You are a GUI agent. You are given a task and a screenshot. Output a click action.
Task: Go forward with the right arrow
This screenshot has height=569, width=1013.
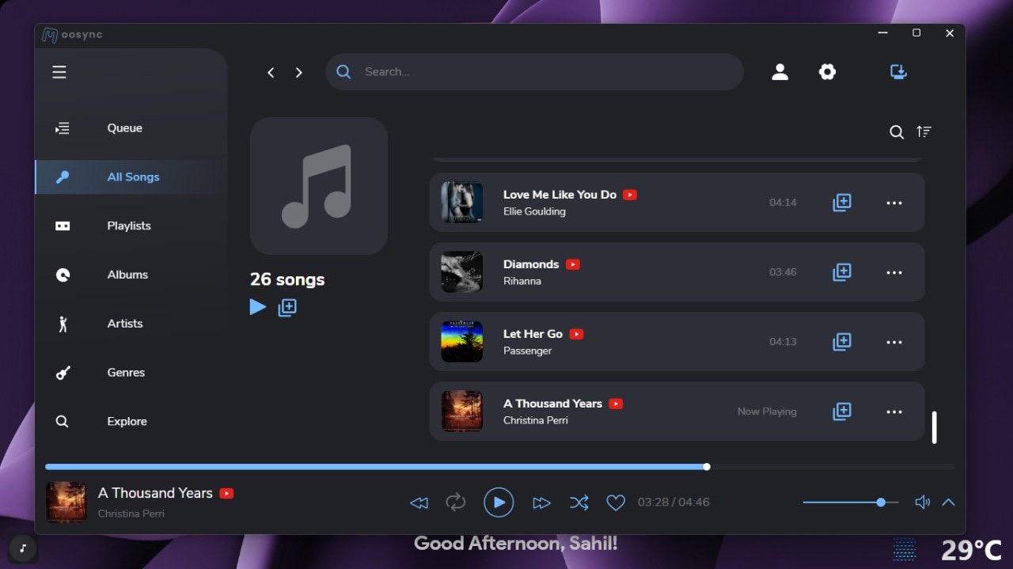[298, 72]
